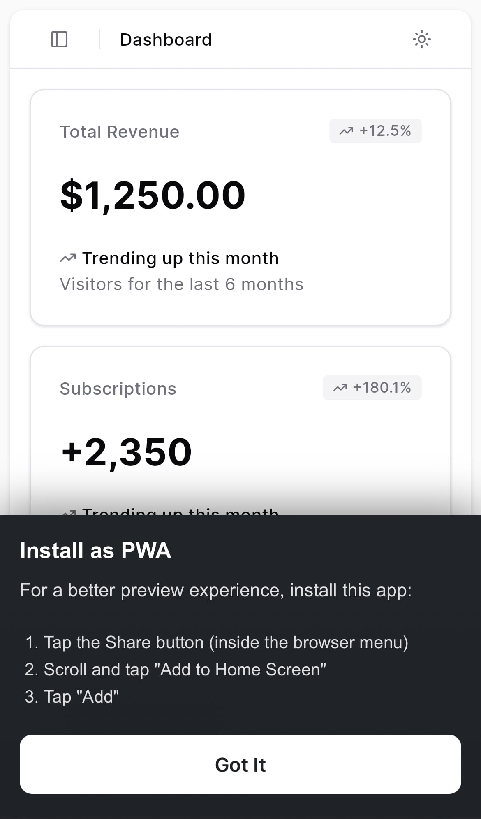Tap the $1,250.00 revenue figure
This screenshot has height=819, width=481.
point(153,195)
